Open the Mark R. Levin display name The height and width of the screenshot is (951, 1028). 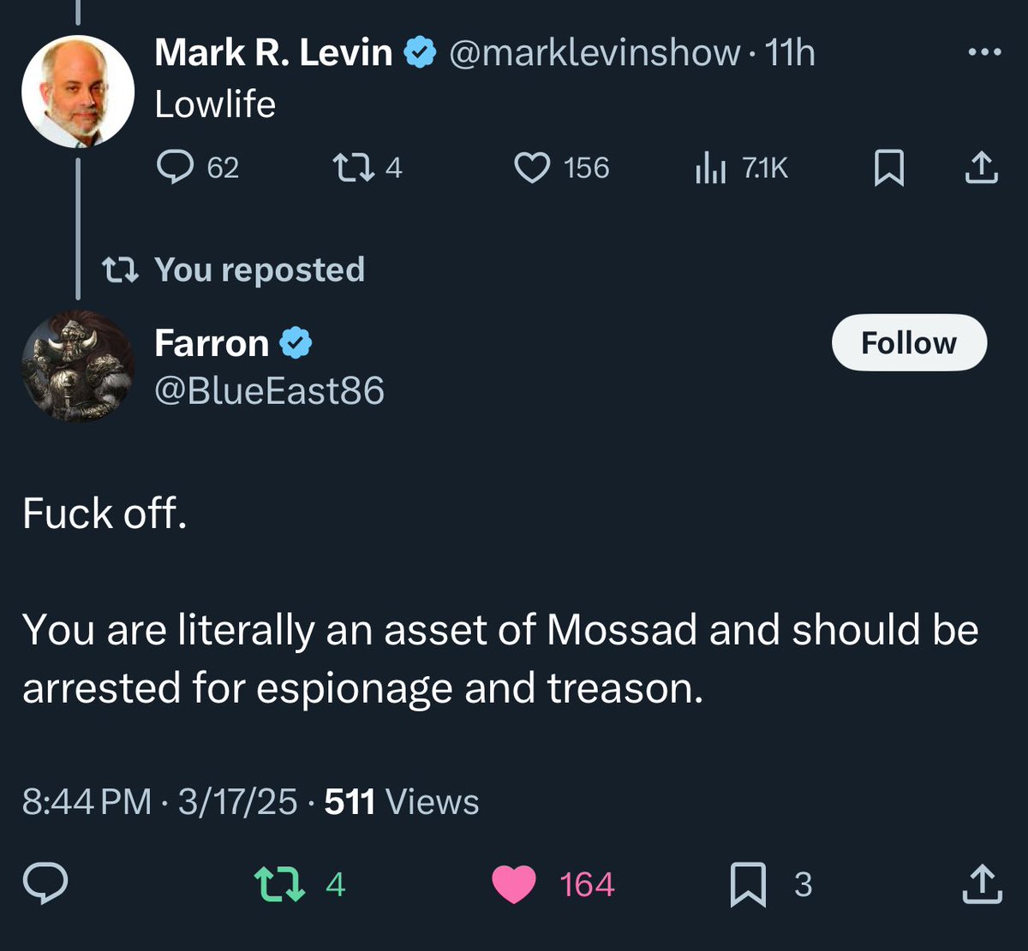(273, 54)
